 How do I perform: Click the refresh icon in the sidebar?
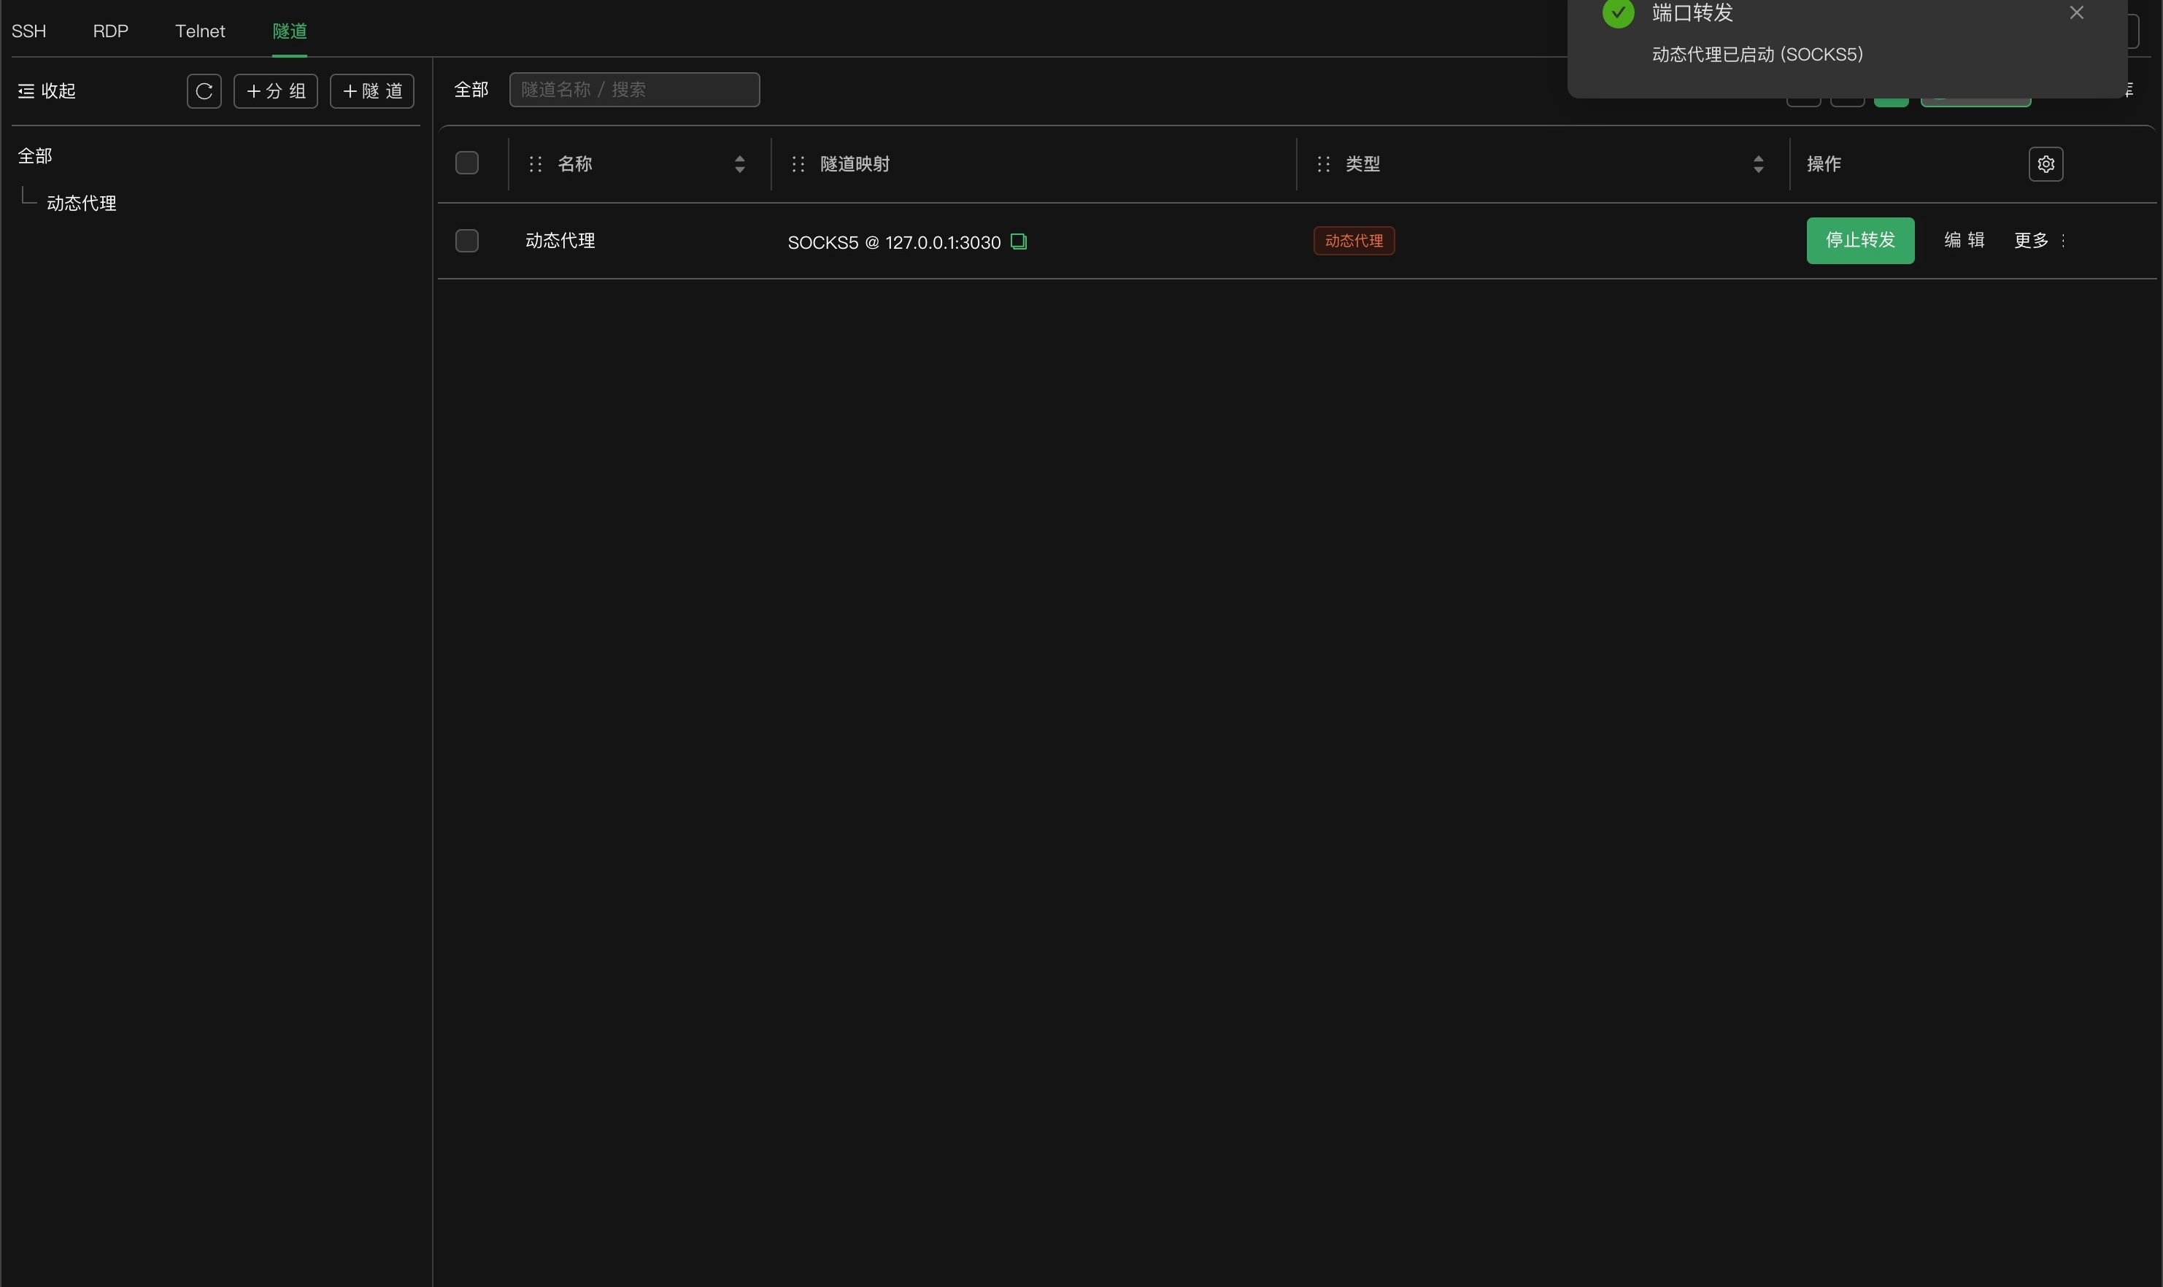click(204, 91)
